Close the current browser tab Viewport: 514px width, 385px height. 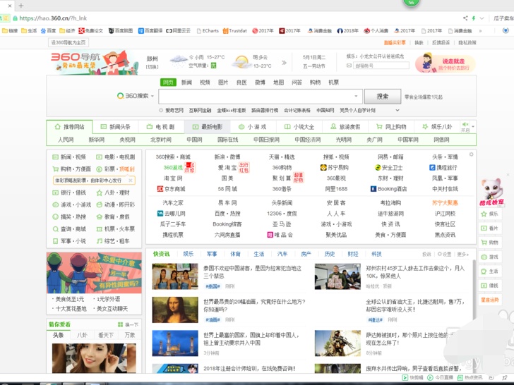click(9, 6)
